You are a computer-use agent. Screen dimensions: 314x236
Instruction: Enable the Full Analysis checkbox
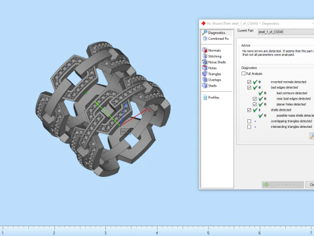pos(243,73)
